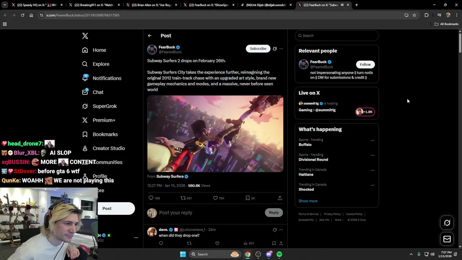Open Subway Surfers source account link
Screen dimensions: 462x260
172,177
